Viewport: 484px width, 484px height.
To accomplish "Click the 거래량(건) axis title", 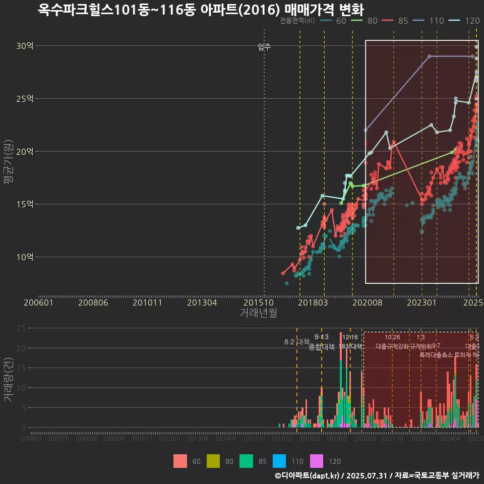I will [9, 379].
